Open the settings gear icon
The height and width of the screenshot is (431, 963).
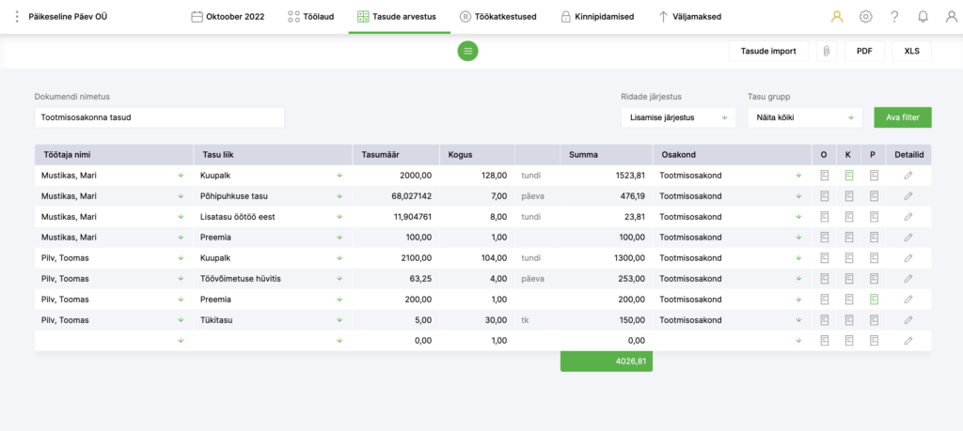865,17
